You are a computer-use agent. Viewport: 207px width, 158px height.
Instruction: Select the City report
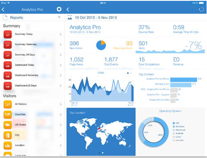coord(32,135)
